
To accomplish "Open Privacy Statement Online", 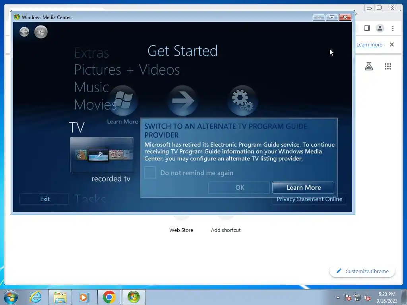I will 309,199.
